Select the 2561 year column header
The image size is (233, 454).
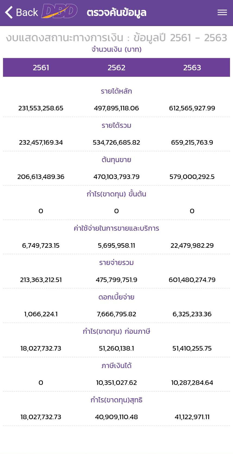click(x=41, y=68)
